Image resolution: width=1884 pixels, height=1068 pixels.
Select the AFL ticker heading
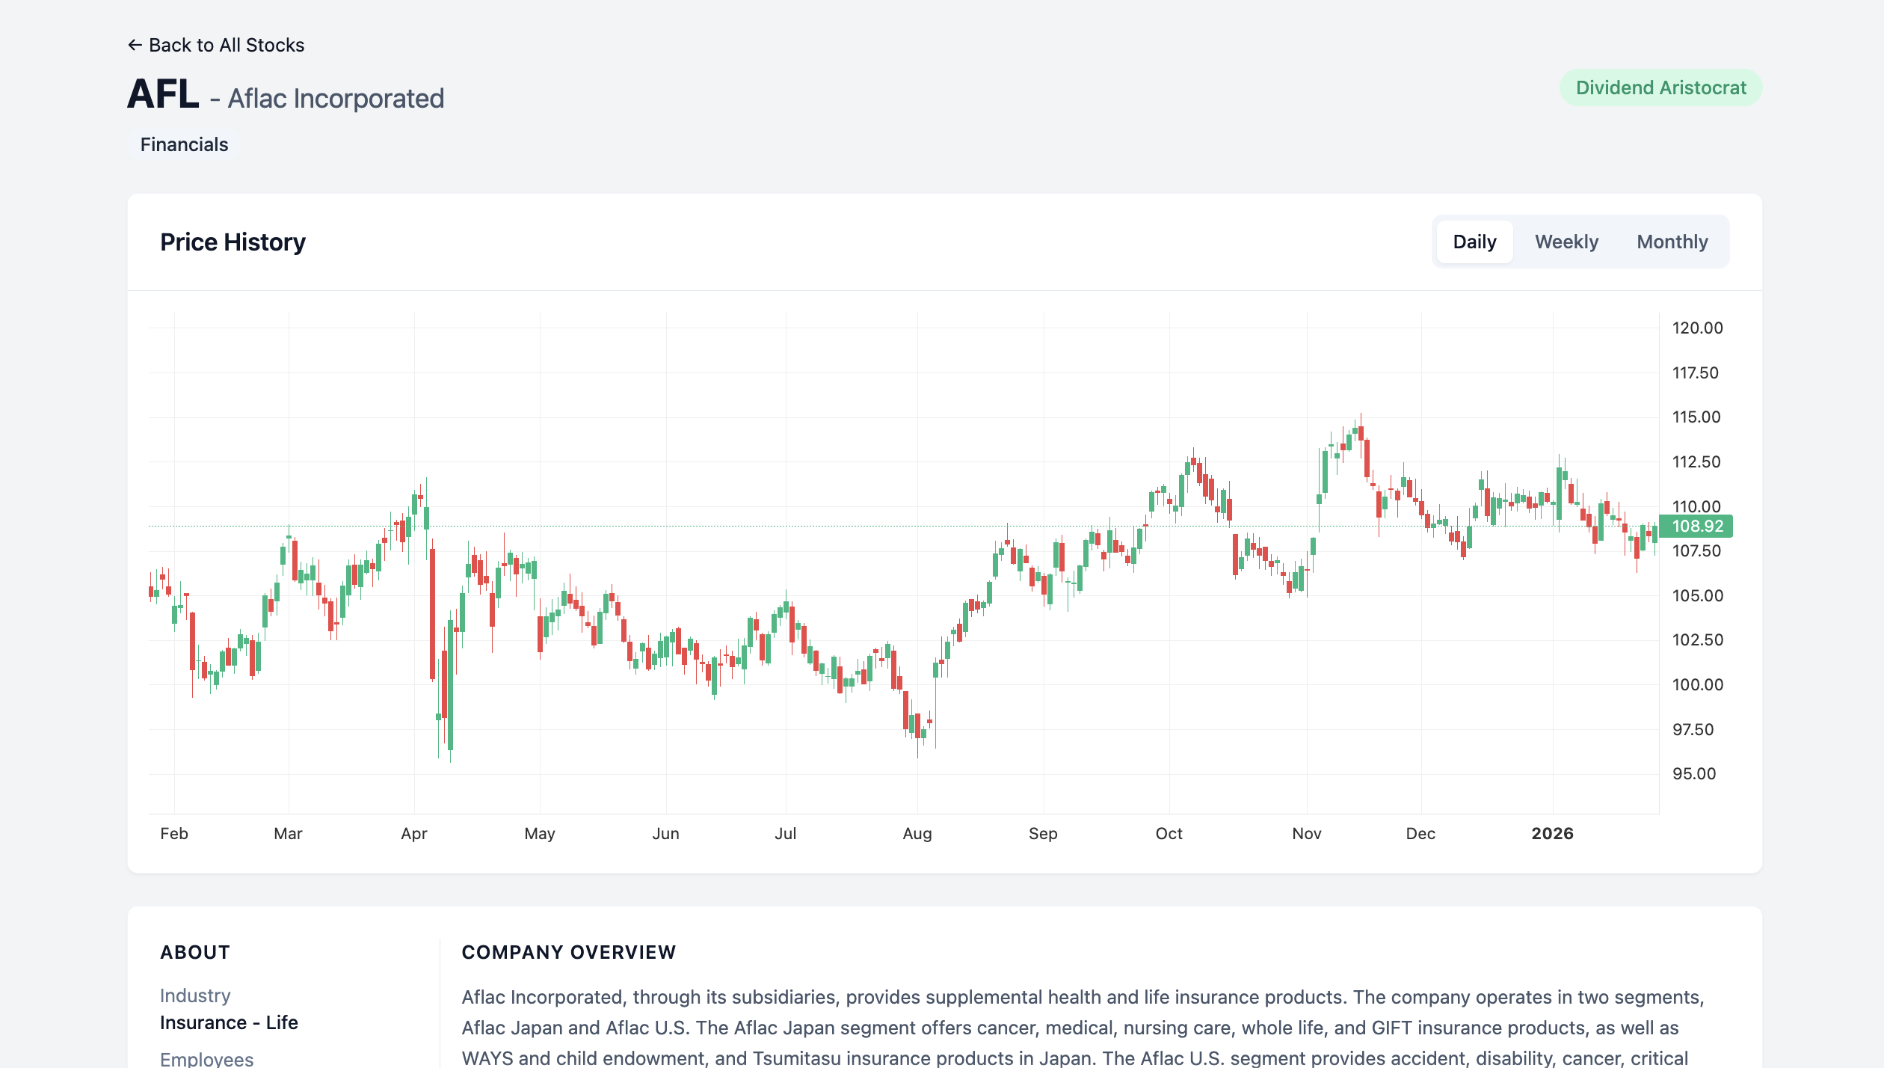[163, 93]
